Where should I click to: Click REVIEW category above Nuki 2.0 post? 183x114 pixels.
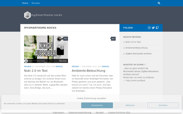28,67
